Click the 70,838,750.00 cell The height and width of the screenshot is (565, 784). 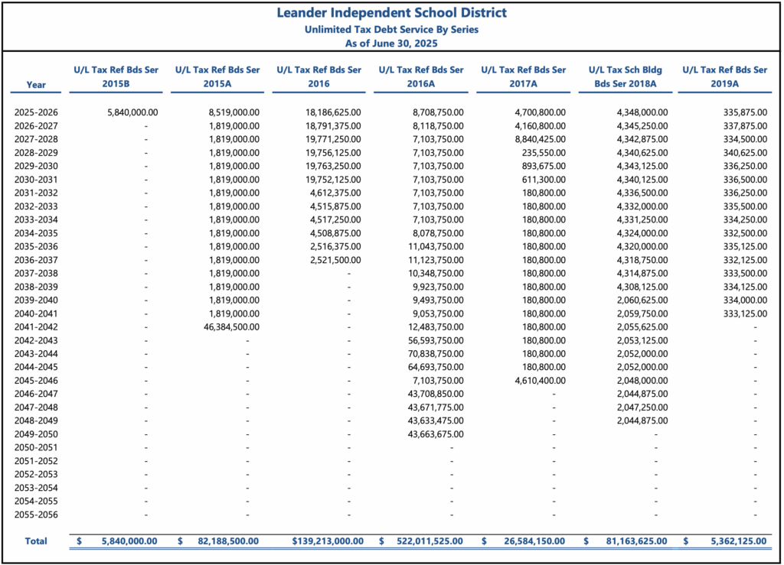click(x=436, y=354)
